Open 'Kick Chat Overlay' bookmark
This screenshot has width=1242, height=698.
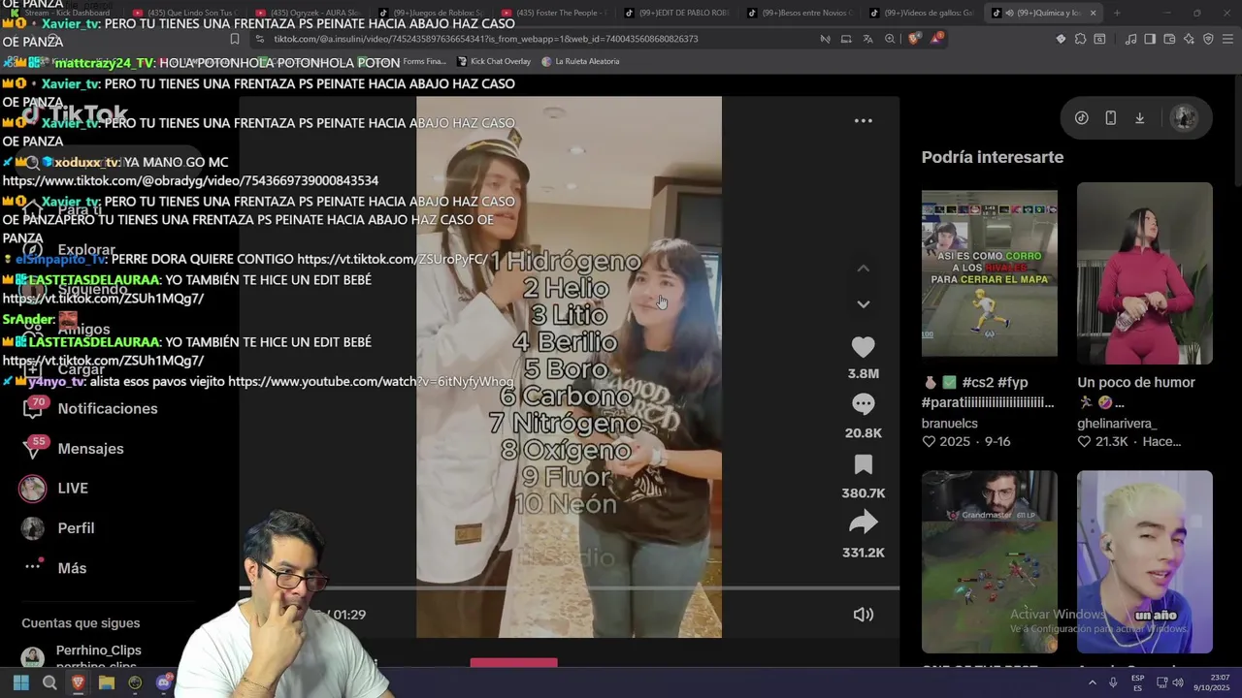[x=494, y=61]
